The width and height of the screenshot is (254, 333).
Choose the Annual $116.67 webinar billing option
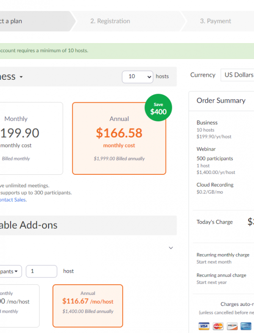88,306
